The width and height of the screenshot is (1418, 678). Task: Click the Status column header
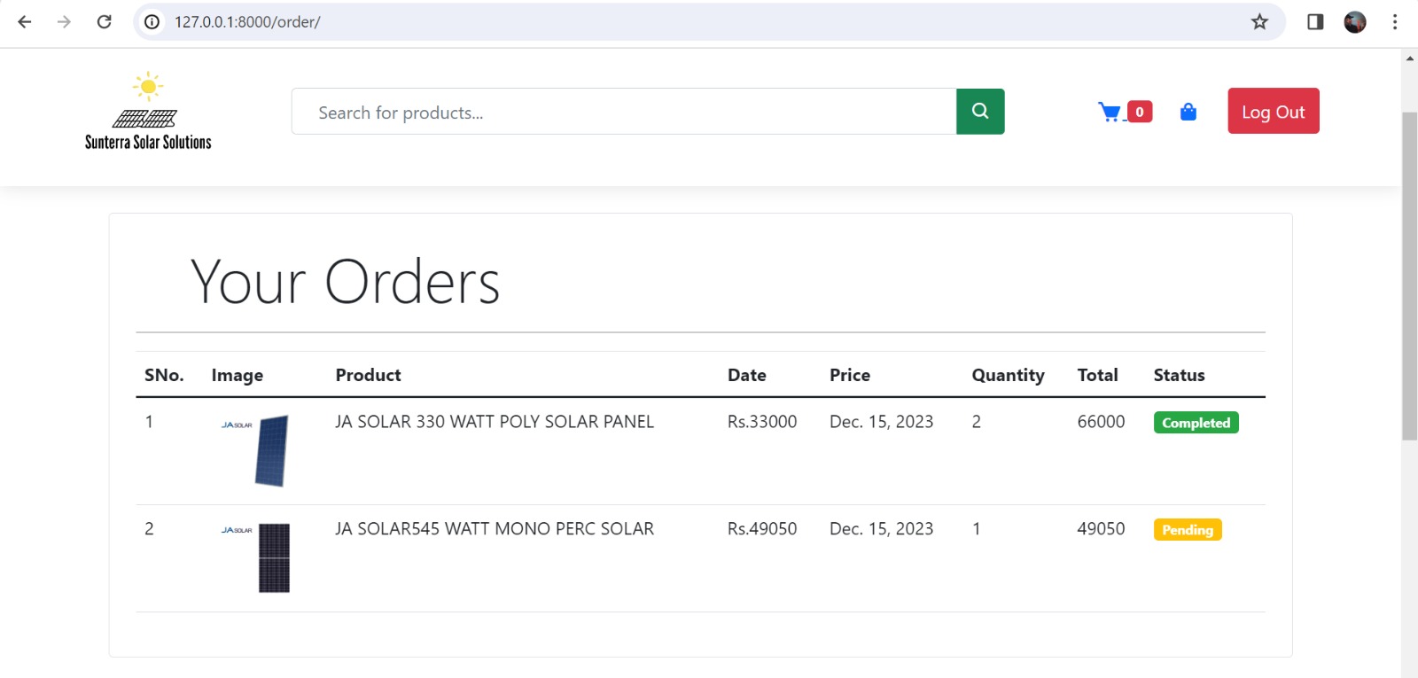(1179, 375)
